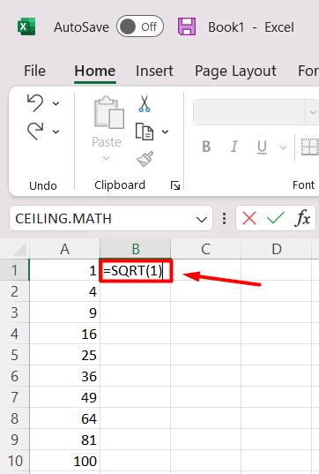
Task: Open the Clipboard dialog launcher
Action: (x=175, y=185)
